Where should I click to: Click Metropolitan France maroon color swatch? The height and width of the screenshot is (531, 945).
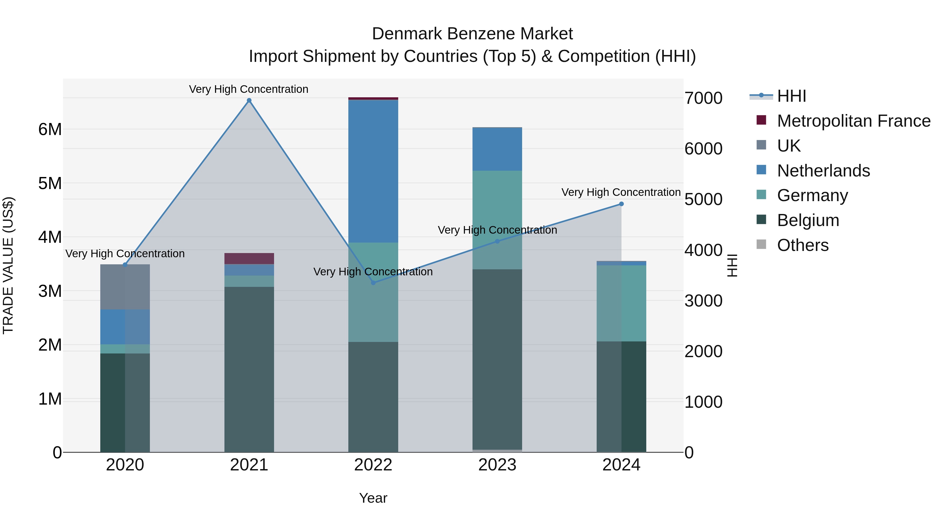click(761, 120)
